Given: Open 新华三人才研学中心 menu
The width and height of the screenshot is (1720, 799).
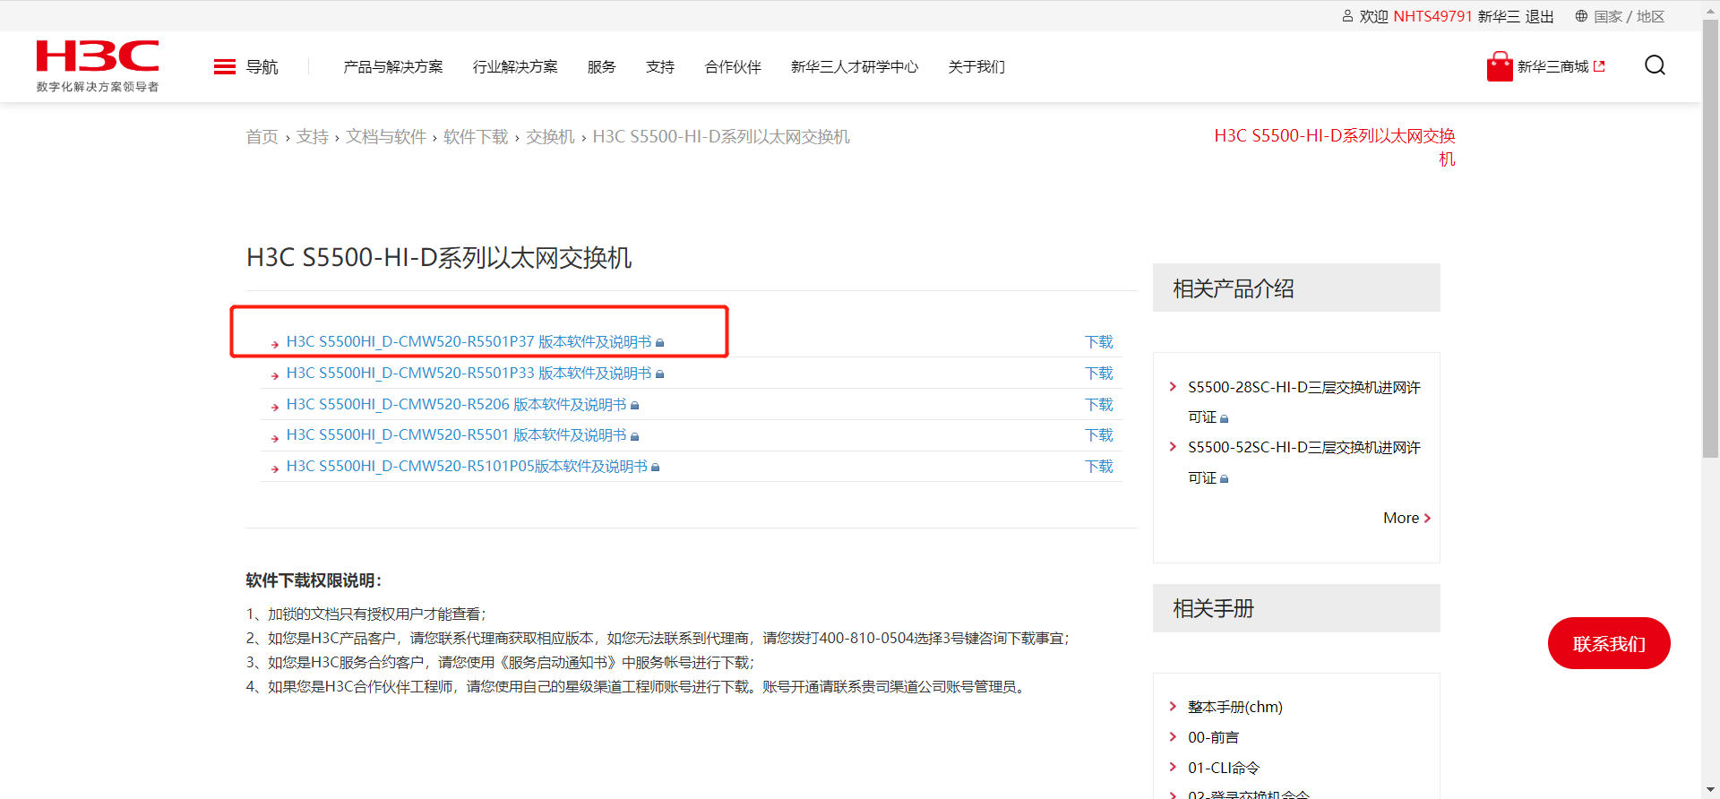Looking at the screenshot, I should 855,67.
